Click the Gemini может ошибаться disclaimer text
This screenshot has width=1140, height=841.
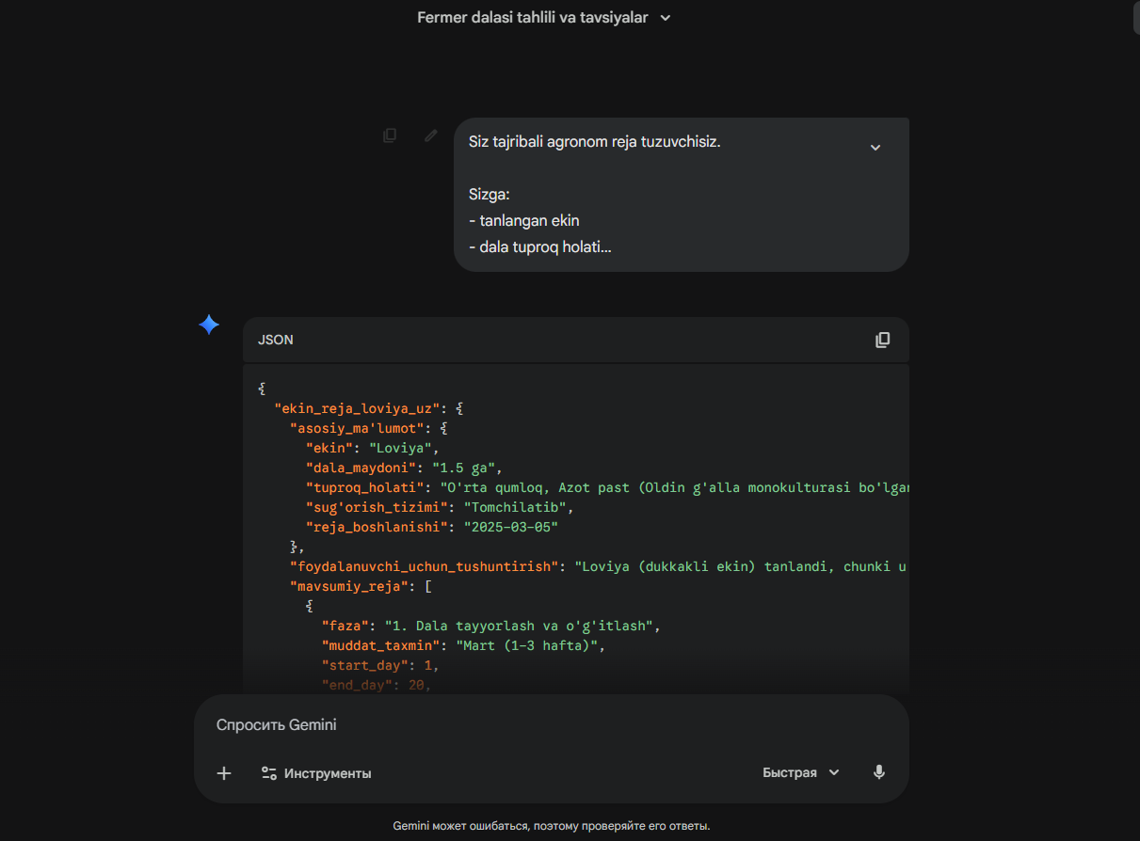(551, 826)
